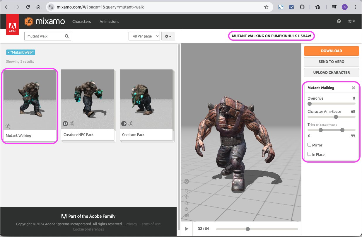
Task: Open the blue magnifier extension
Action: 291,7
